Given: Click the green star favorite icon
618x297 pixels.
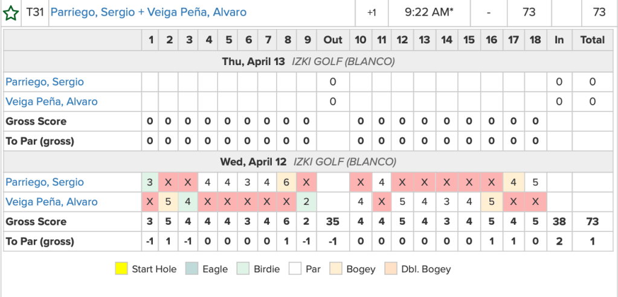Looking at the screenshot, I should [x=10, y=13].
